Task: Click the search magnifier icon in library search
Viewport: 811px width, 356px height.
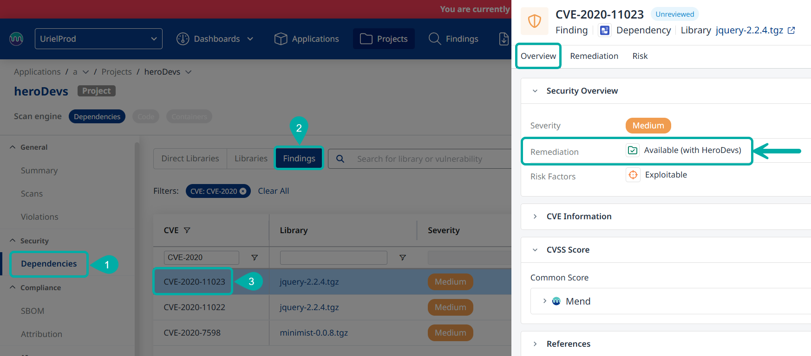Action: point(340,159)
